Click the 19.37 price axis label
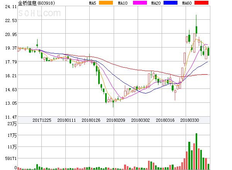The width and height of the screenshot is (232, 170). coord(11,48)
